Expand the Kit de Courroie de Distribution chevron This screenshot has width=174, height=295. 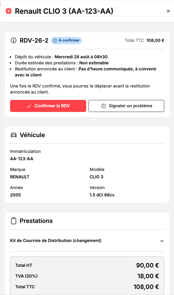pyautogui.click(x=162, y=241)
